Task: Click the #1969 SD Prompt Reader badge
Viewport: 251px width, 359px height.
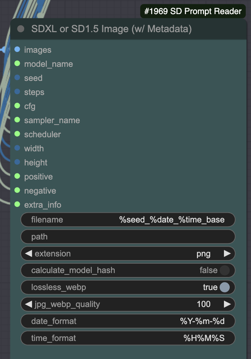Action: tap(192, 12)
